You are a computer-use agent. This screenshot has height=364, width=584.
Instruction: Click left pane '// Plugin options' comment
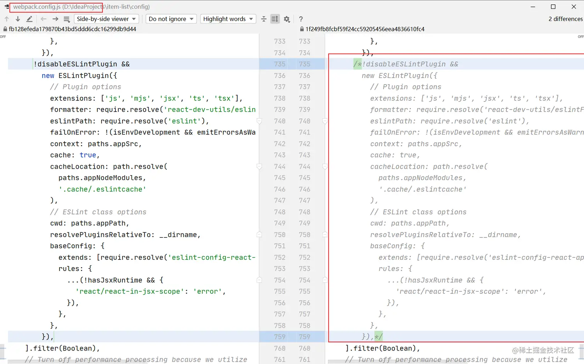pos(85,87)
